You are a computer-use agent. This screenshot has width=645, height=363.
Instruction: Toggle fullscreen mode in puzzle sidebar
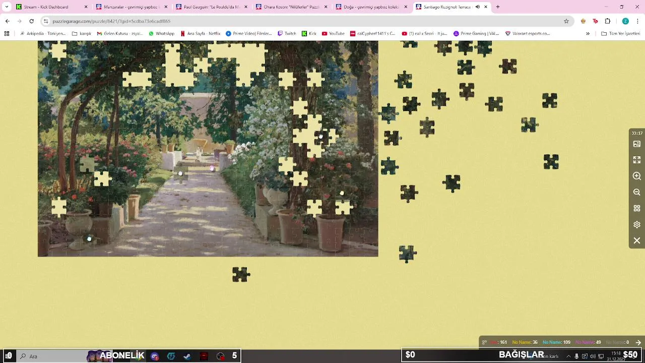(637, 160)
